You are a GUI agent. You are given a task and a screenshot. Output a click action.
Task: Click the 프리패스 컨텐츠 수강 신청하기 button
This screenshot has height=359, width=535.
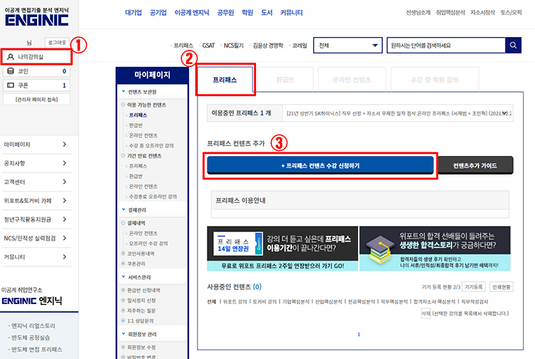[x=320, y=165]
